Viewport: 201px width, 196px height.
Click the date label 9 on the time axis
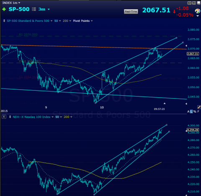tap(46, 107)
